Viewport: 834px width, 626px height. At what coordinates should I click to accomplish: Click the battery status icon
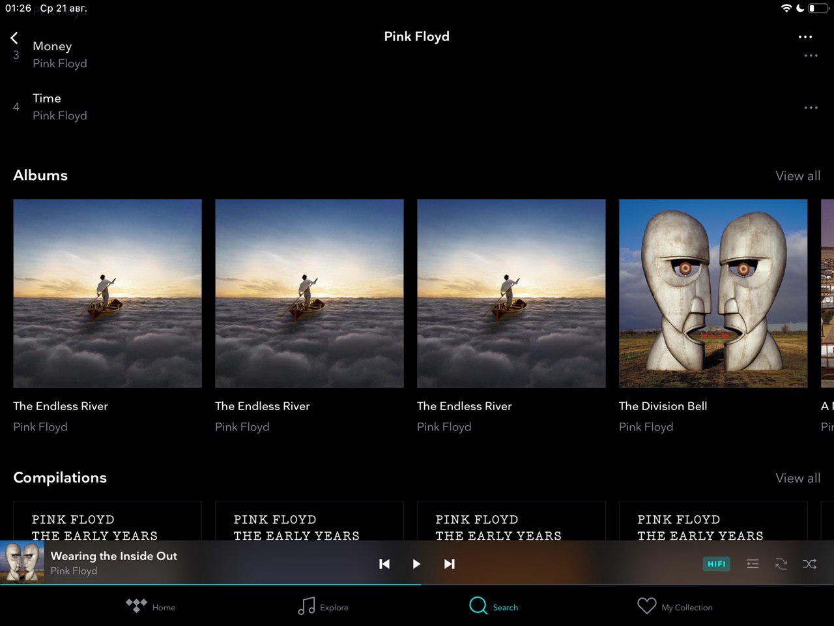[818, 8]
